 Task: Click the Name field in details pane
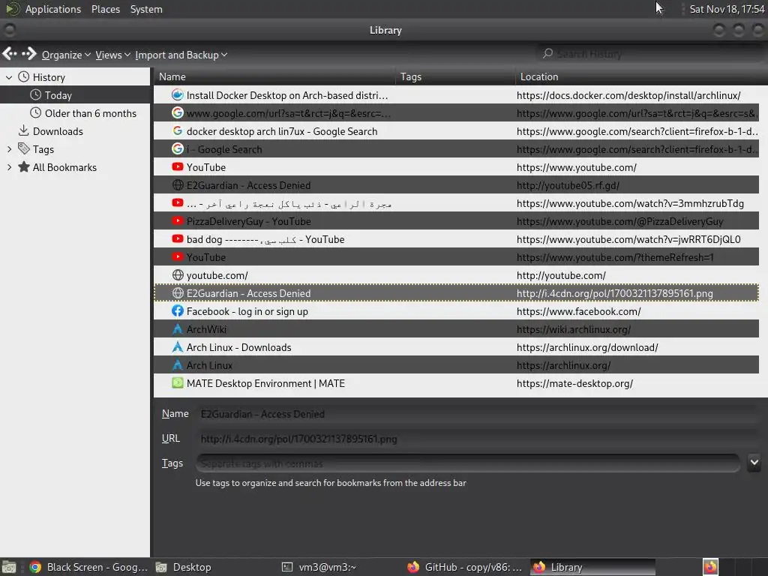point(478,414)
